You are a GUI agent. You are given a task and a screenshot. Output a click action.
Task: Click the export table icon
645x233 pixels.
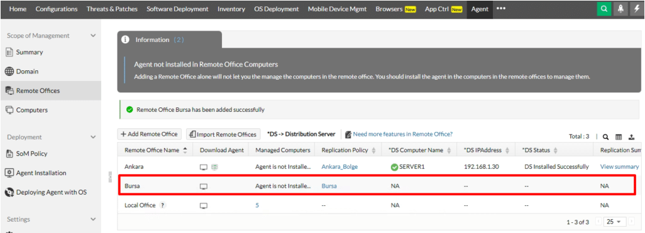point(632,137)
